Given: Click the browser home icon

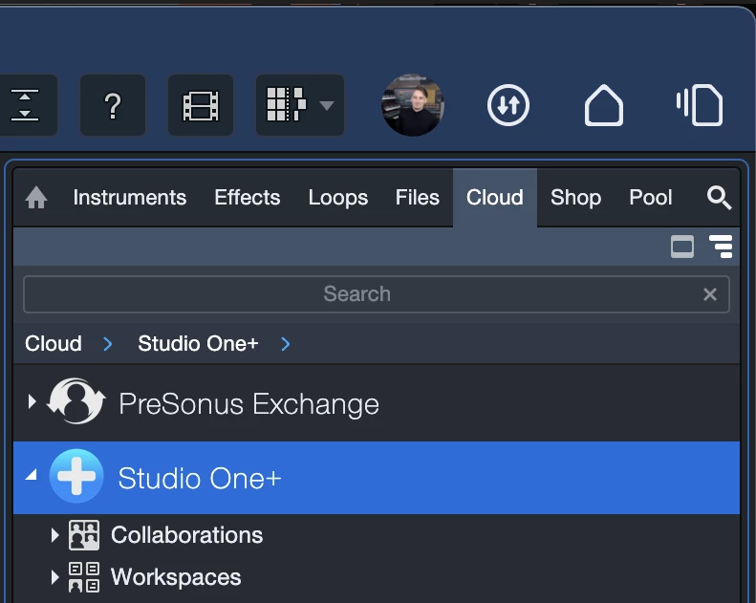Looking at the screenshot, I should coord(36,198).
